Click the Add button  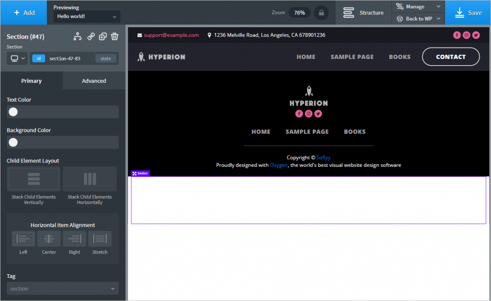pyautogui.click(x=23, y=12)
